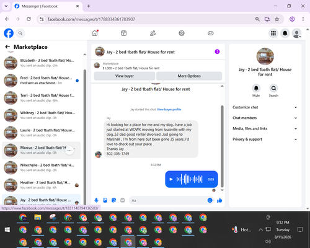Image resolution: width=310 pixels, height=248 pixels.
Task: Reload the page in the browser
Action: [29, 19]
